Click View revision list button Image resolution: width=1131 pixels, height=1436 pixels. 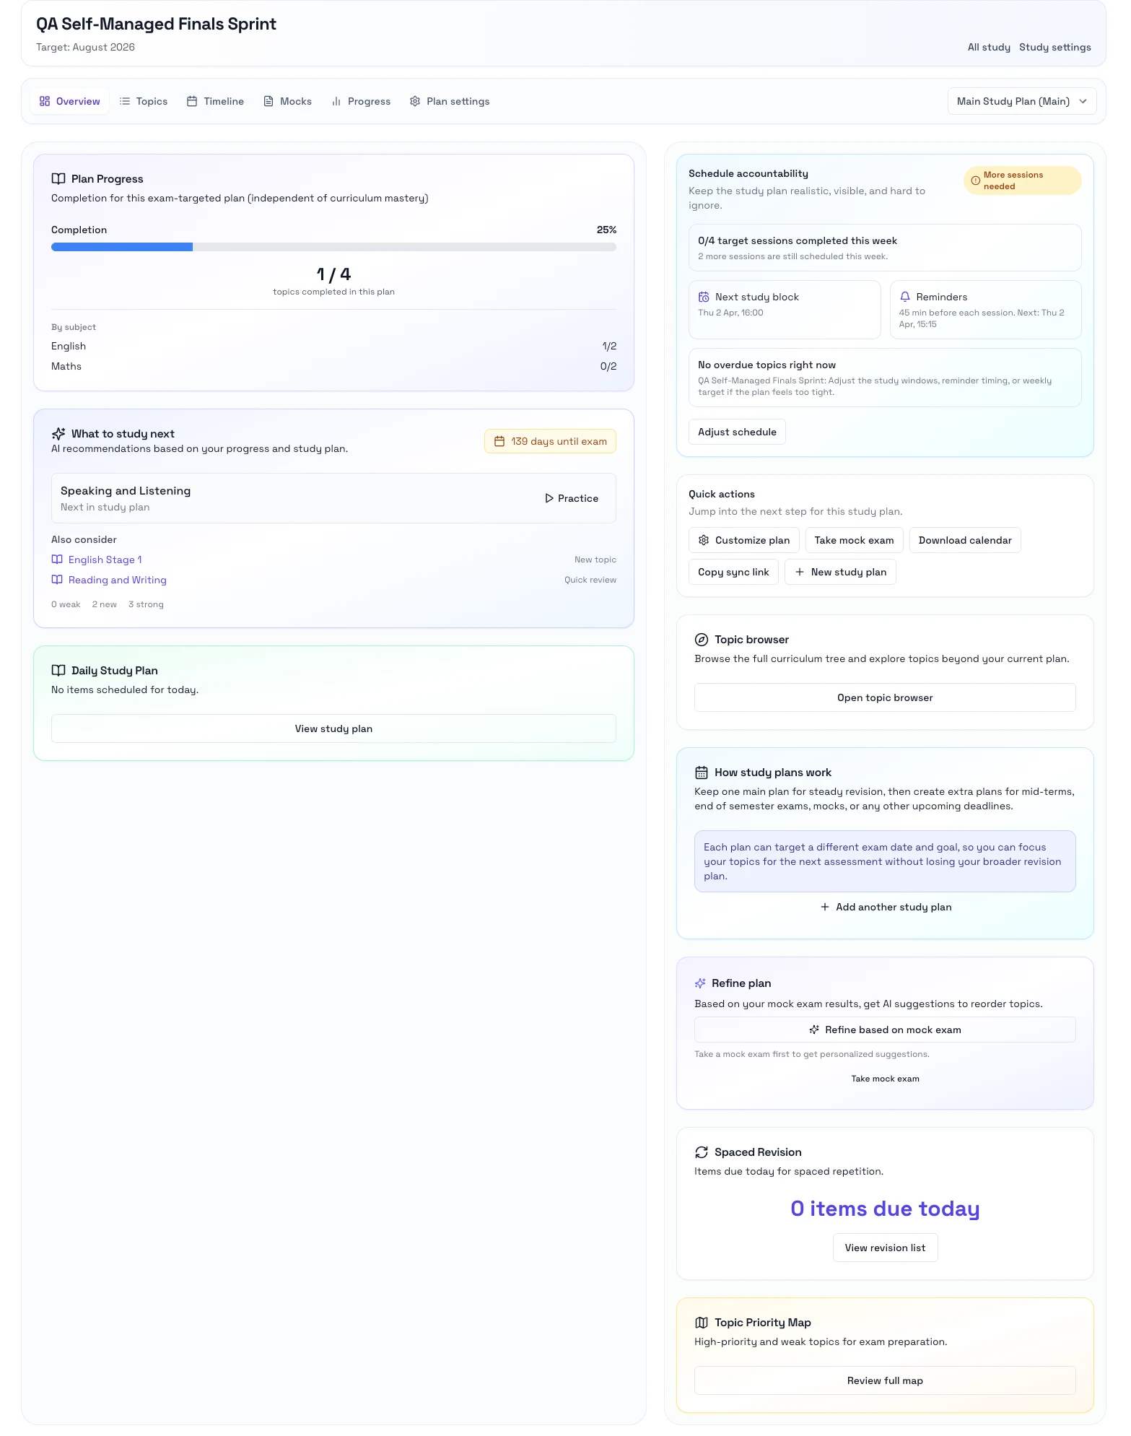(885, 1248)
